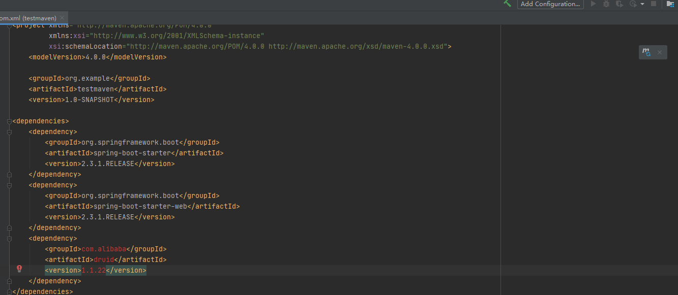Collapse the spring-boot-starter <dependency> fold marker
Viewport: 678px width, 295px height.
(x=9, y=132)
